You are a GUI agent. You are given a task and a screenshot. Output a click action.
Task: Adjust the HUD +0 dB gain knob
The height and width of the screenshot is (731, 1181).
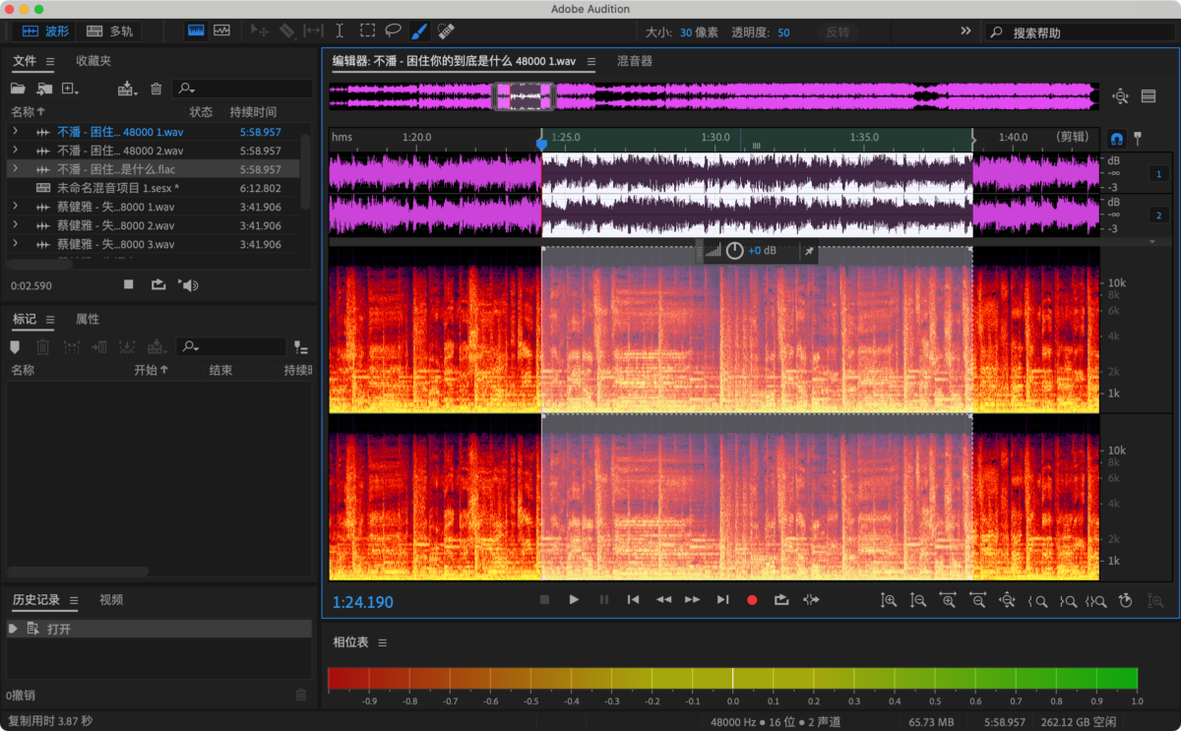coord(735,251)
